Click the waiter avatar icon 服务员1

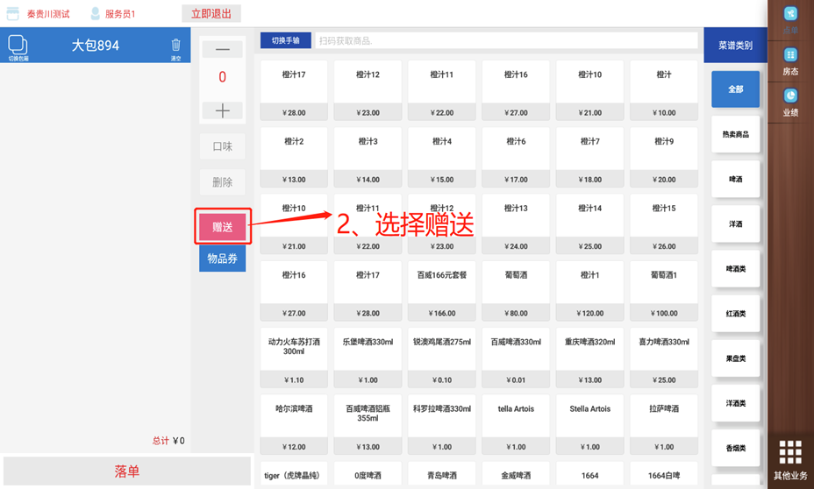pos(95,13)
